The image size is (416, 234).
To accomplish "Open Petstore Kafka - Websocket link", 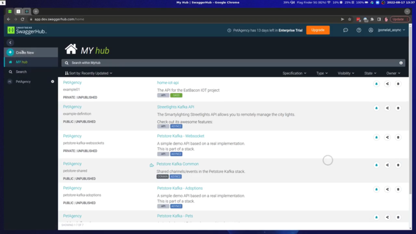I will pyautogui.click(x=180, y=136).
